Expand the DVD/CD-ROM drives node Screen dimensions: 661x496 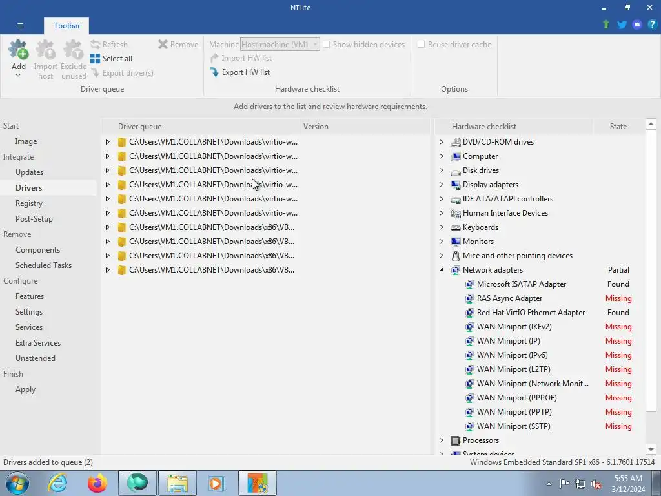[442, 142]
